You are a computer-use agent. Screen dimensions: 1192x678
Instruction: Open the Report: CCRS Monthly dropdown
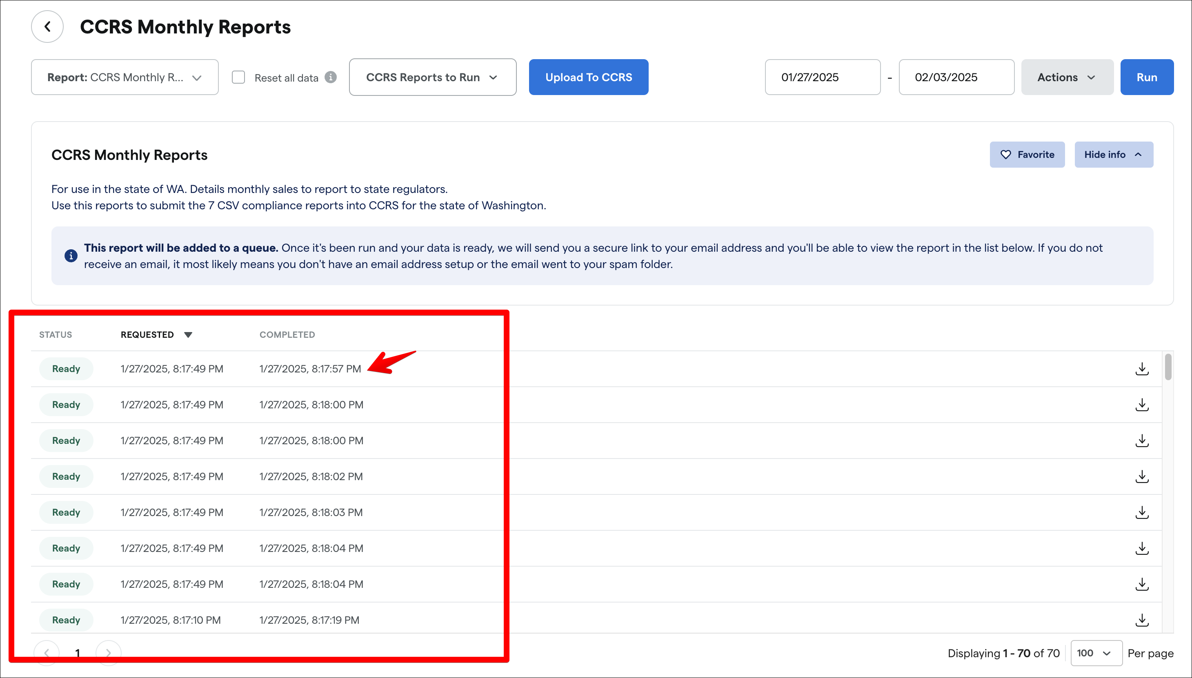coord(125,77)
